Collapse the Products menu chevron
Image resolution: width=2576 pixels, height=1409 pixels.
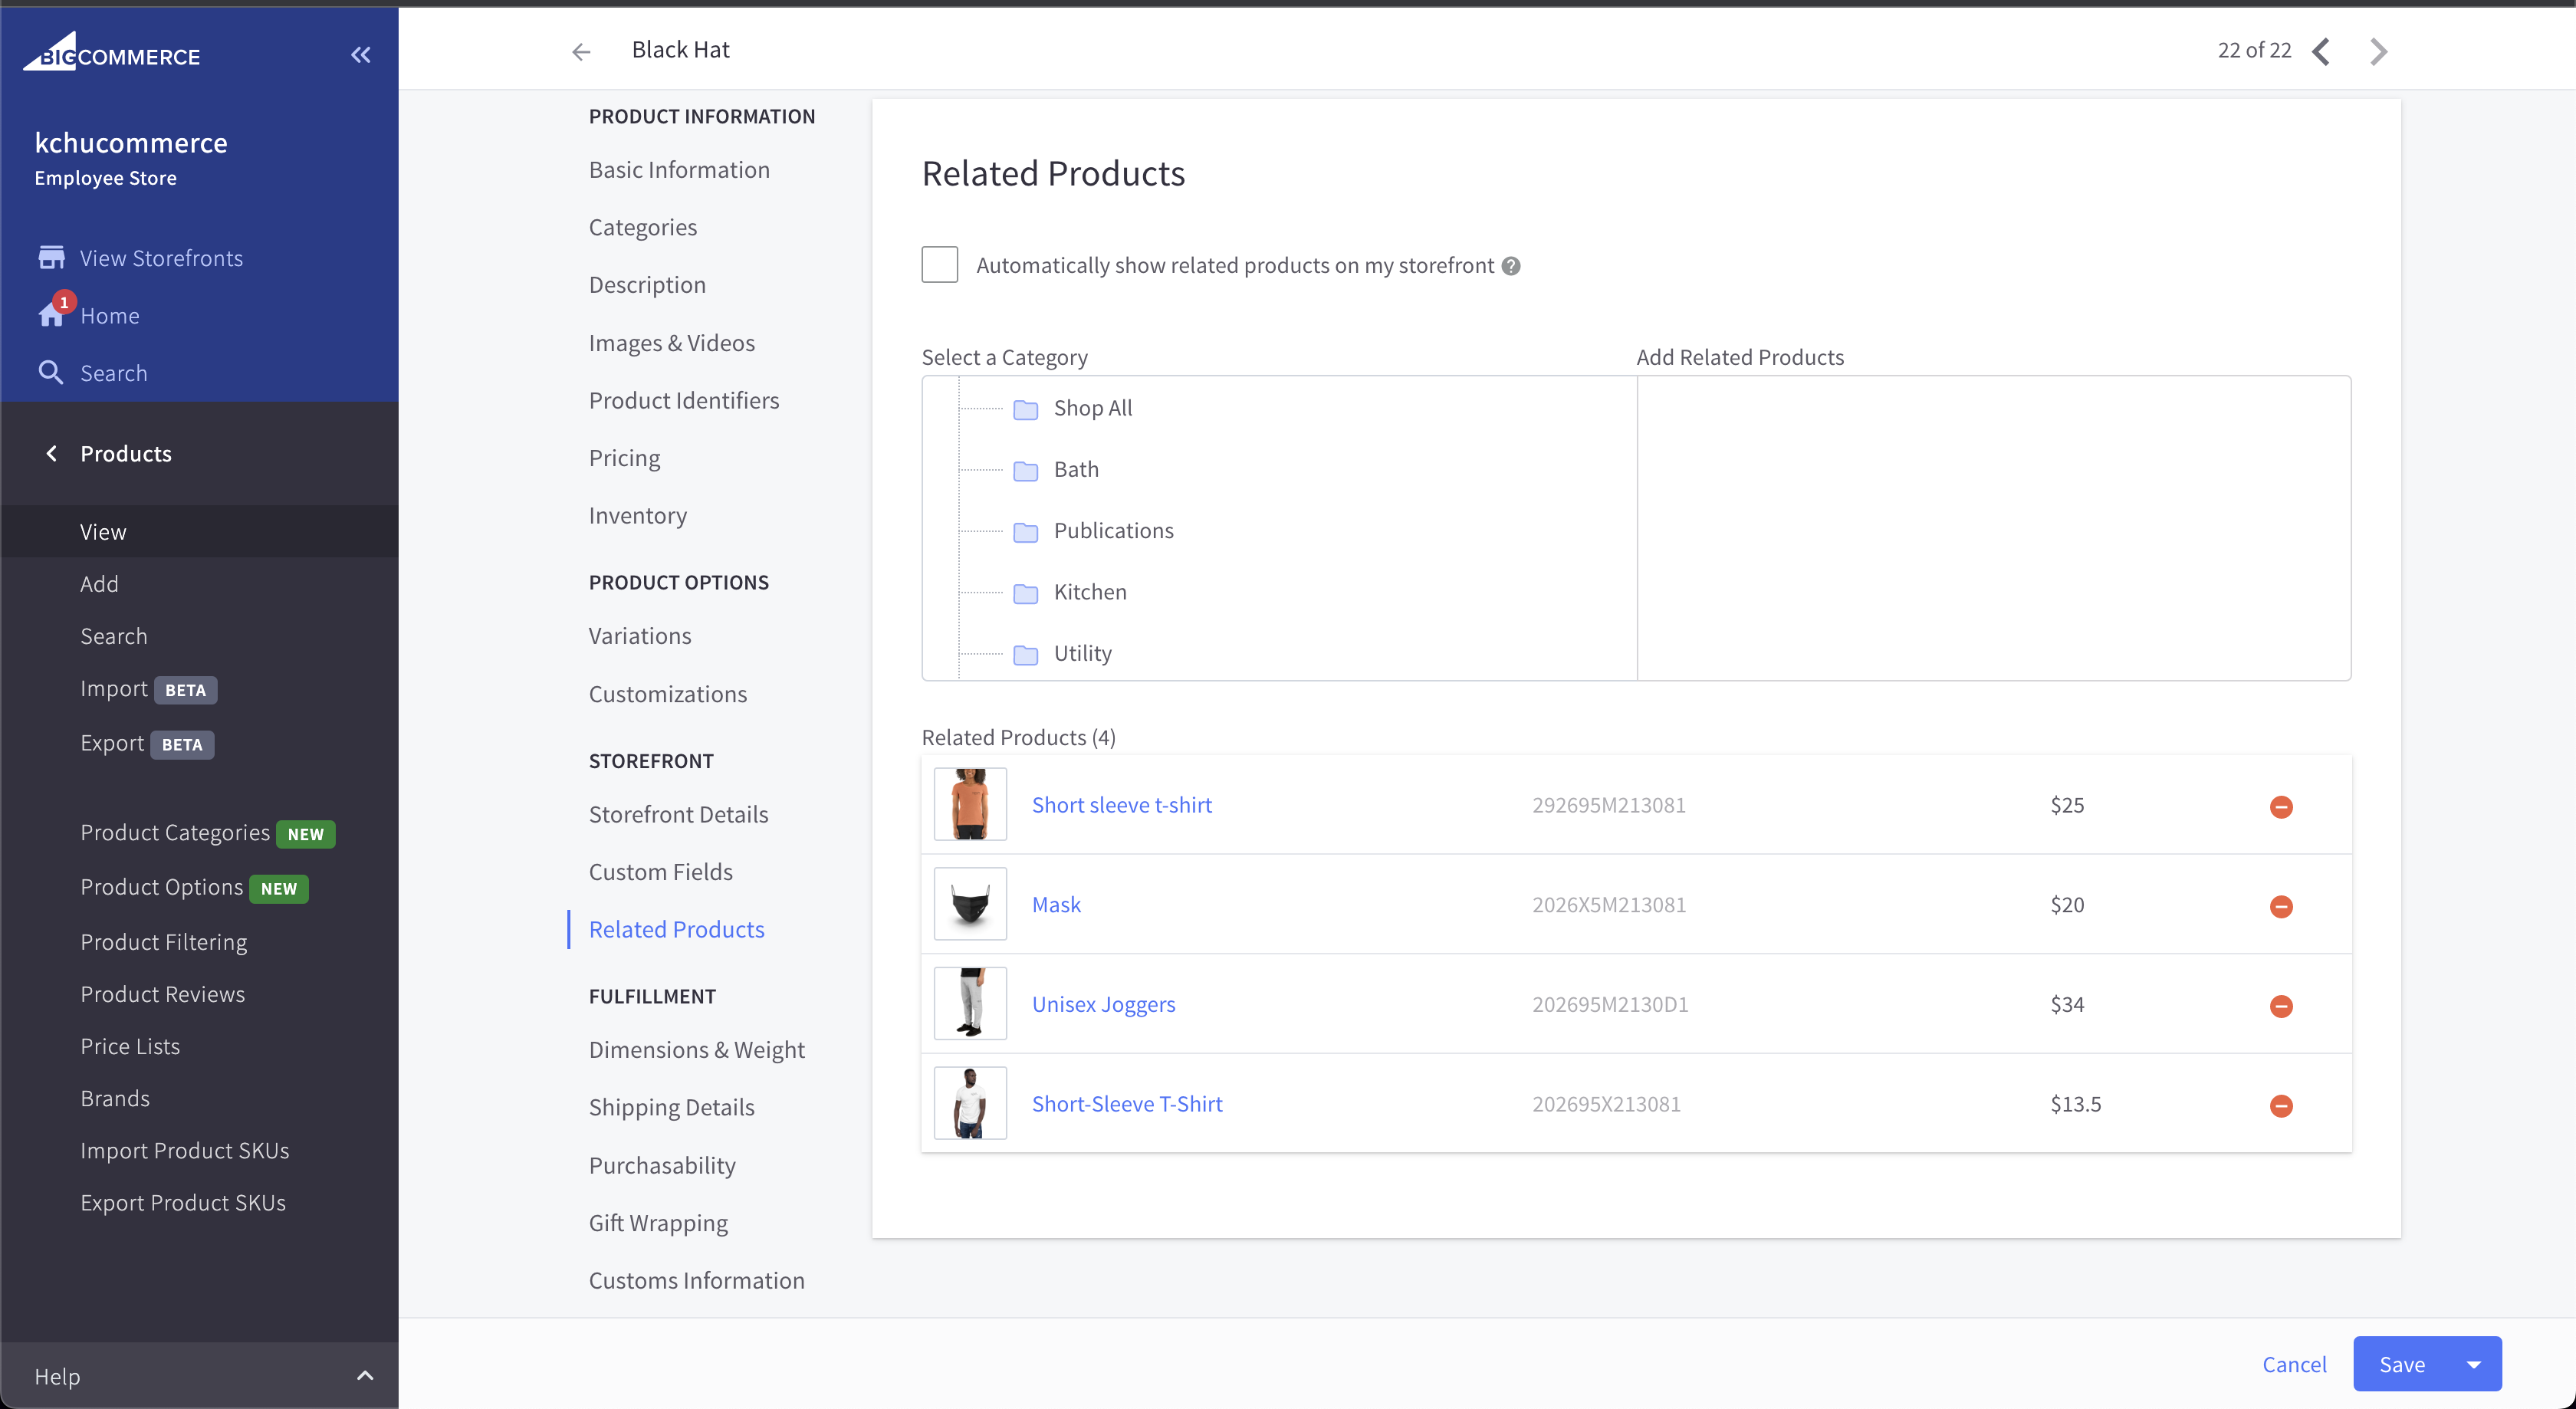coord(51,453)
